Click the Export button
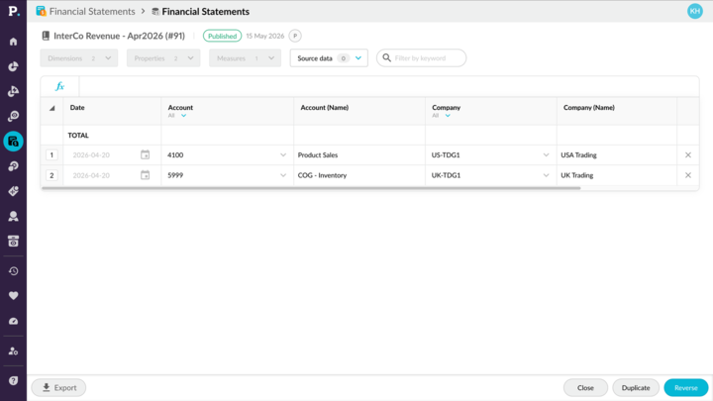713x401 pixels. tap(58, 388)
